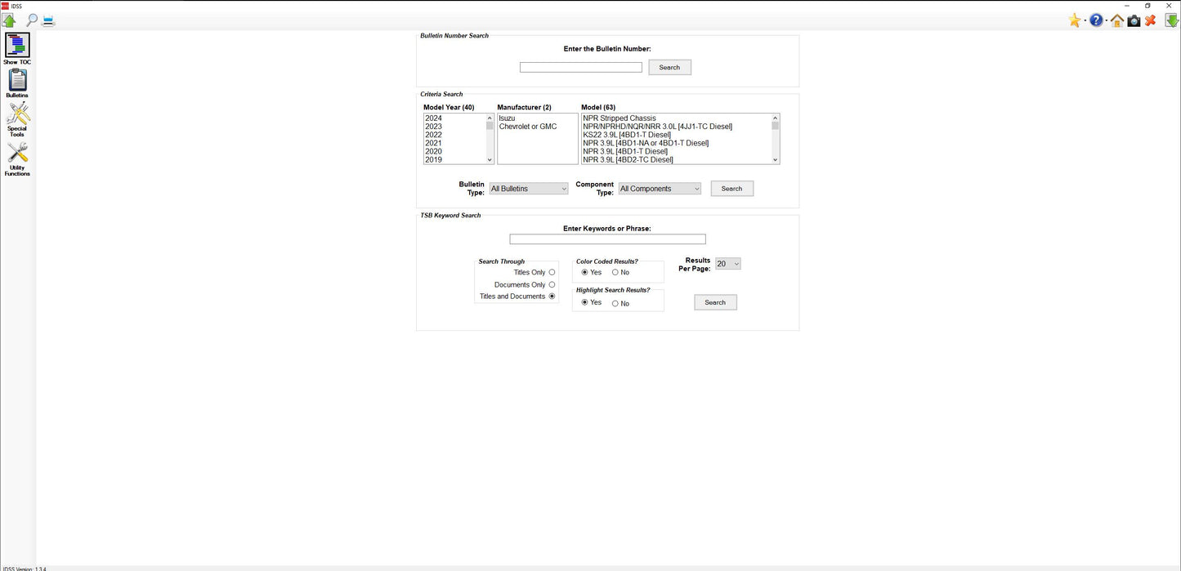
Task: Open the print tool
Action: point(47,20)
